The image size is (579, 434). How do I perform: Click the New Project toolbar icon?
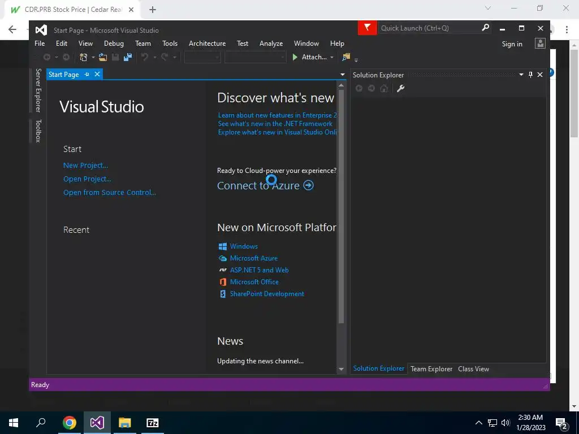(84, 57)
